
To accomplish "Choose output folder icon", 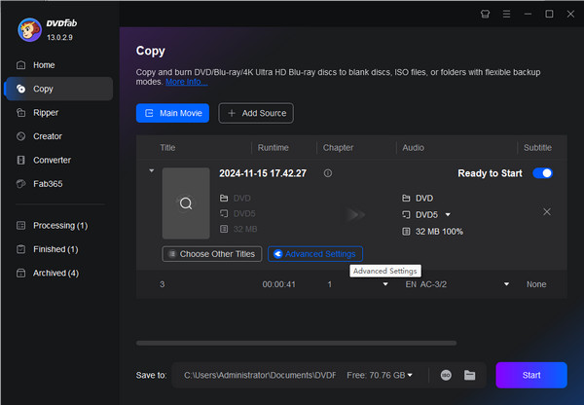I will 470,375.
